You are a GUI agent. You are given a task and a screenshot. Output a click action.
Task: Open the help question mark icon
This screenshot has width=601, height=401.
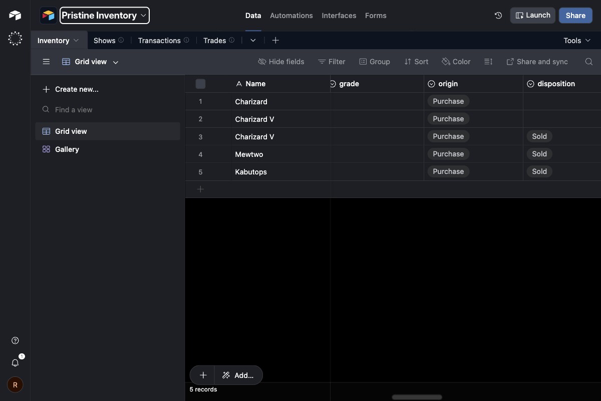15,341
